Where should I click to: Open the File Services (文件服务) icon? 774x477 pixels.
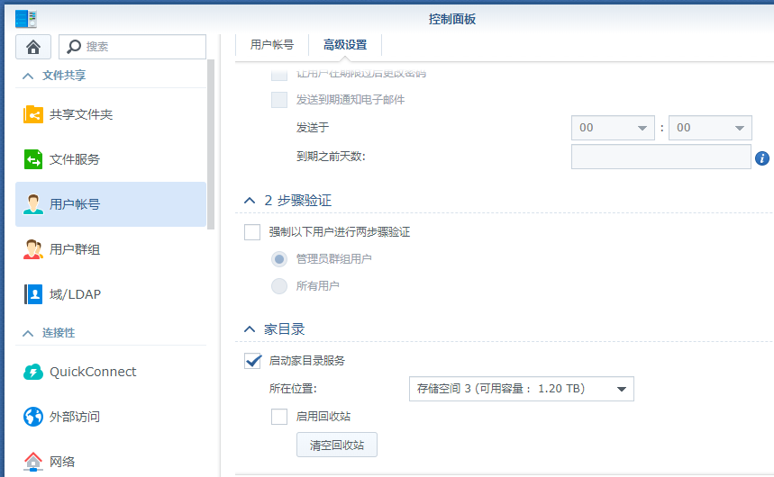click(x=33, y=159)
